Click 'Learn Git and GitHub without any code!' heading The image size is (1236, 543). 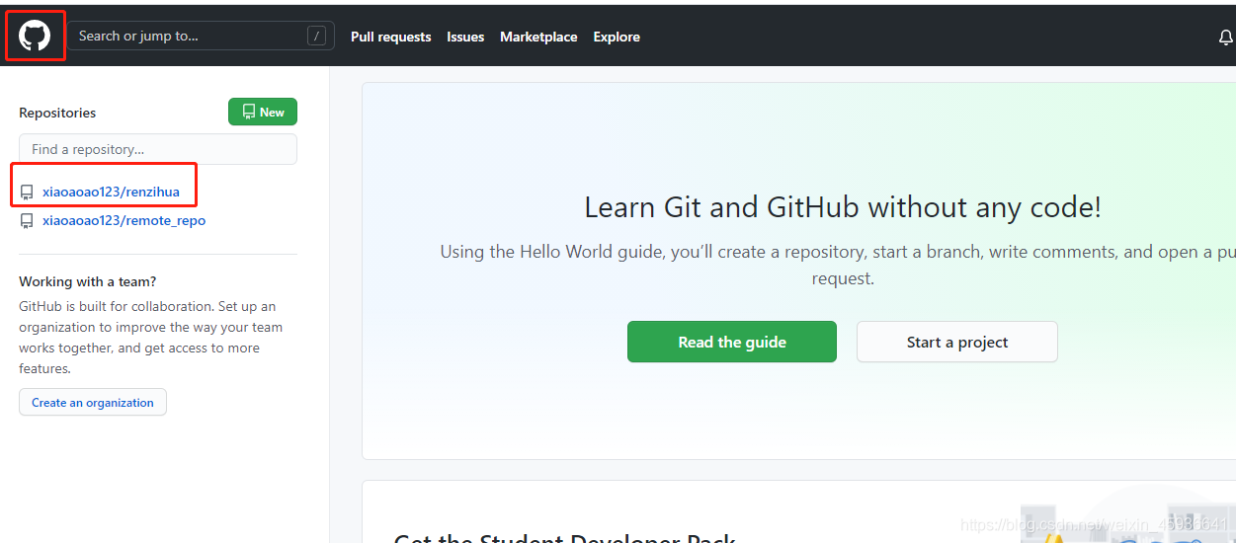point(843,207)
